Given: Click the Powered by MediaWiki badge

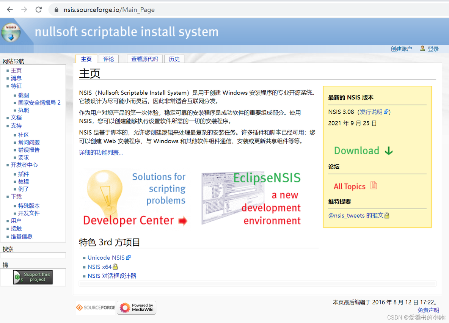Looking at the screenshot, I should tap(136, 307).
